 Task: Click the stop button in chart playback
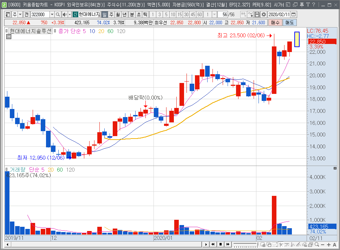pos(221,245)
